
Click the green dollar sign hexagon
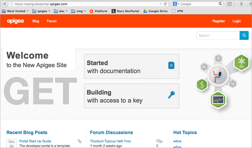click(x=202, y=85)
